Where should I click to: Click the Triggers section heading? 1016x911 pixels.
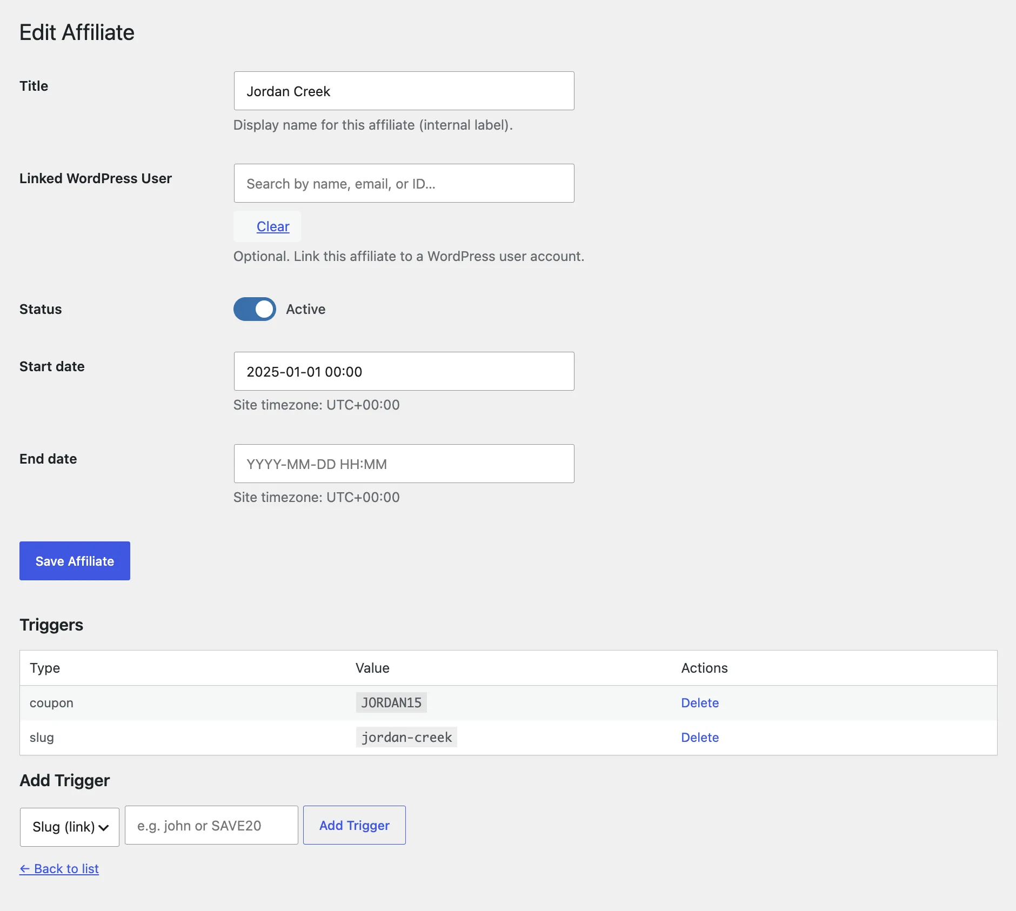click(x=51, y=625)
